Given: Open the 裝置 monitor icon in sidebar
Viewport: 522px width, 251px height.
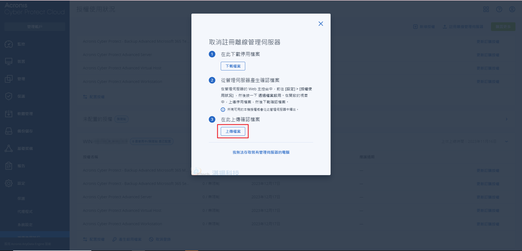Looking at the screenshot, I should coord(9,61).
